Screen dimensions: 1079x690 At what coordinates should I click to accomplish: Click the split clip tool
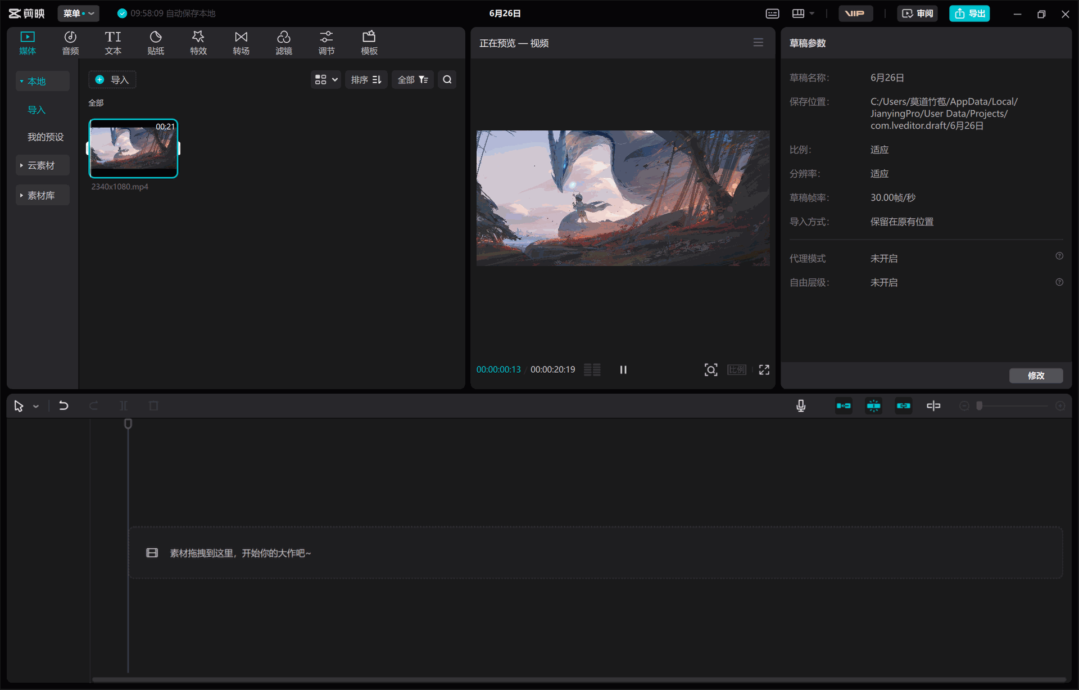(x=124, y=406)
